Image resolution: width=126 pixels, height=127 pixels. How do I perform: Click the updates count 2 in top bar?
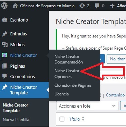click(x=88, y=6)
